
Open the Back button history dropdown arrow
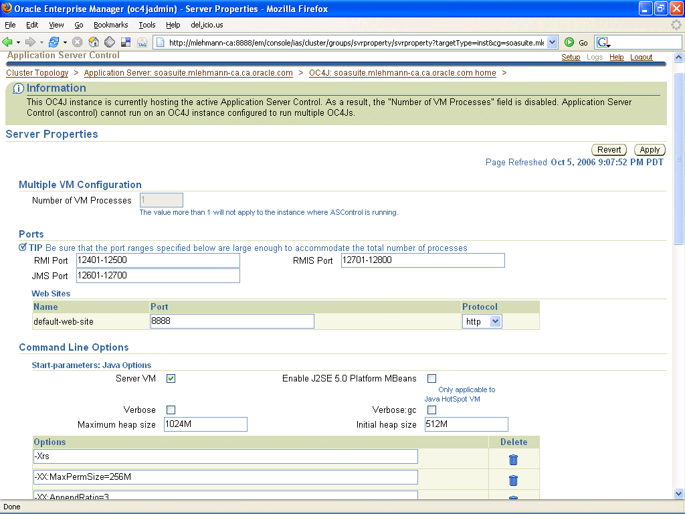click(18, 43)
